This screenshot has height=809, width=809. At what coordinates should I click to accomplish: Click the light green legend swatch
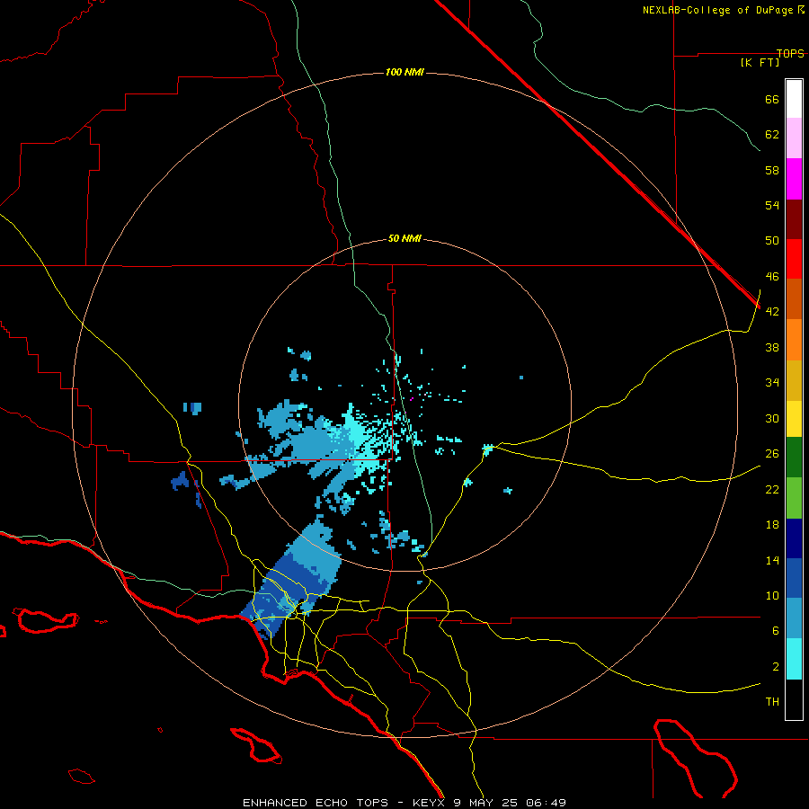coord(794,498)
